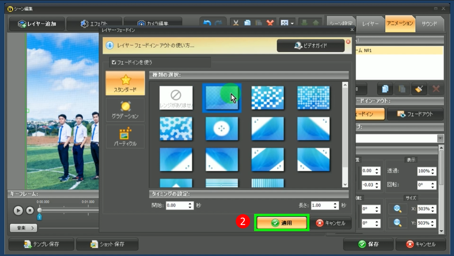Click the zoom-in magnifier beside size X

(x=398, y=209)
